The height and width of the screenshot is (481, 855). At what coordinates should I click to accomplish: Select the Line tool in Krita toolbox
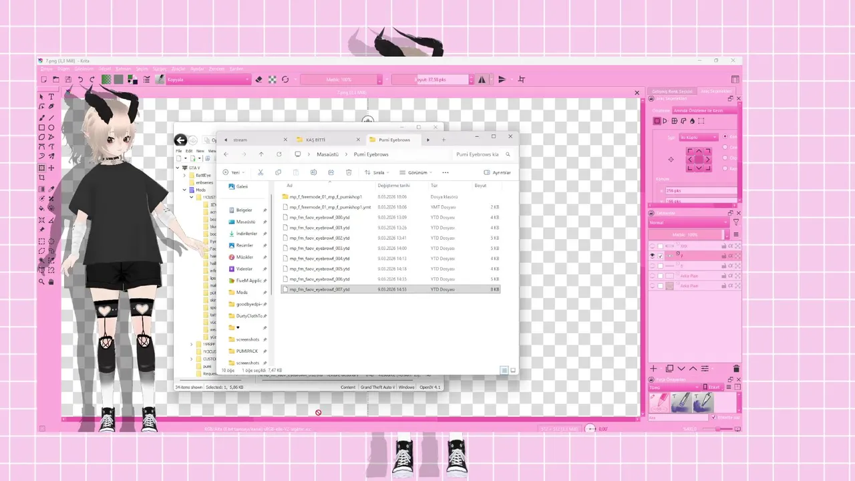51,118
